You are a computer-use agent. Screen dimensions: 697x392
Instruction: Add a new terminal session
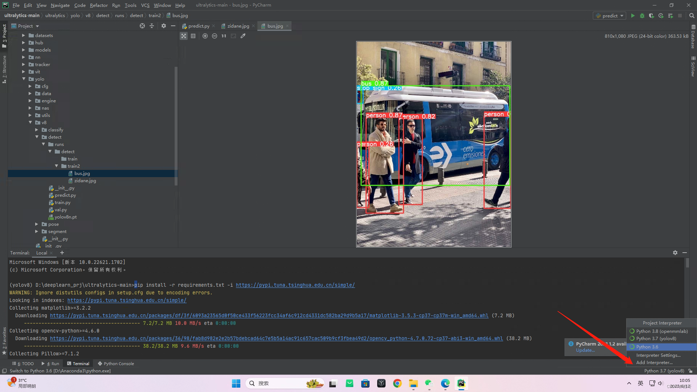pos(62,253)
